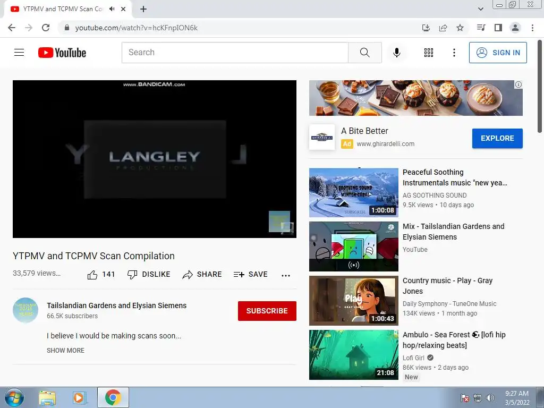Save the video to a playlist
Image resolution: width=544 pixels, height=408 pixels.
click(x=251, y=275)
